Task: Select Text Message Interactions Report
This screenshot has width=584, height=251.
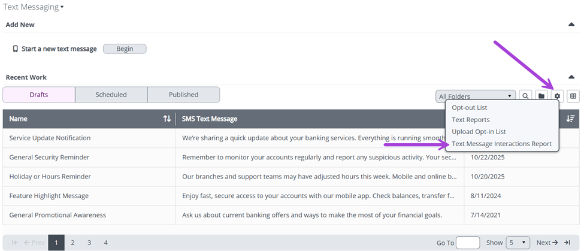Action: click(501, 144)
